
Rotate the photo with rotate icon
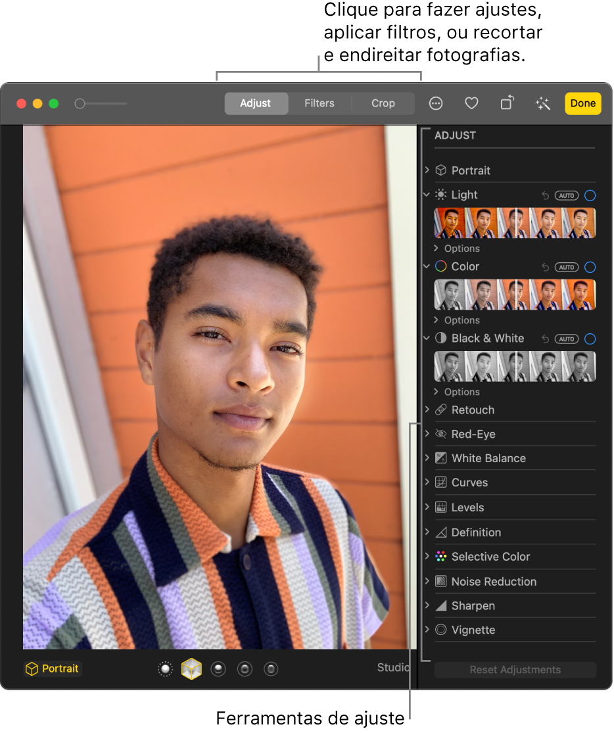(508, 103)
